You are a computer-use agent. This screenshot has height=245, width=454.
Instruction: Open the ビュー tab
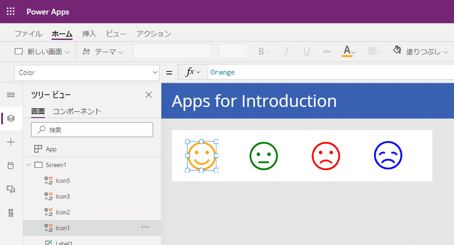pos(116,34)
